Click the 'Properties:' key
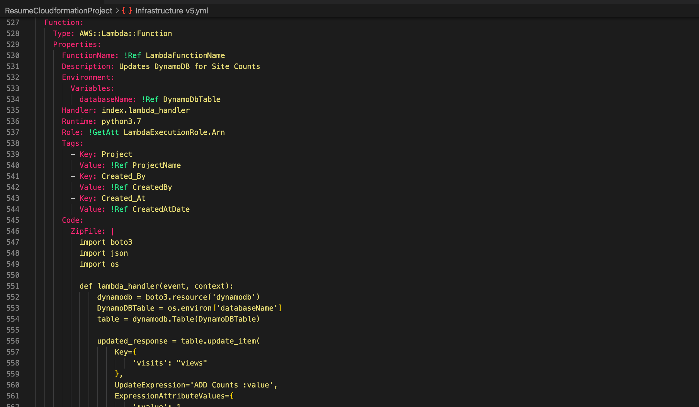 pos(77,45)
